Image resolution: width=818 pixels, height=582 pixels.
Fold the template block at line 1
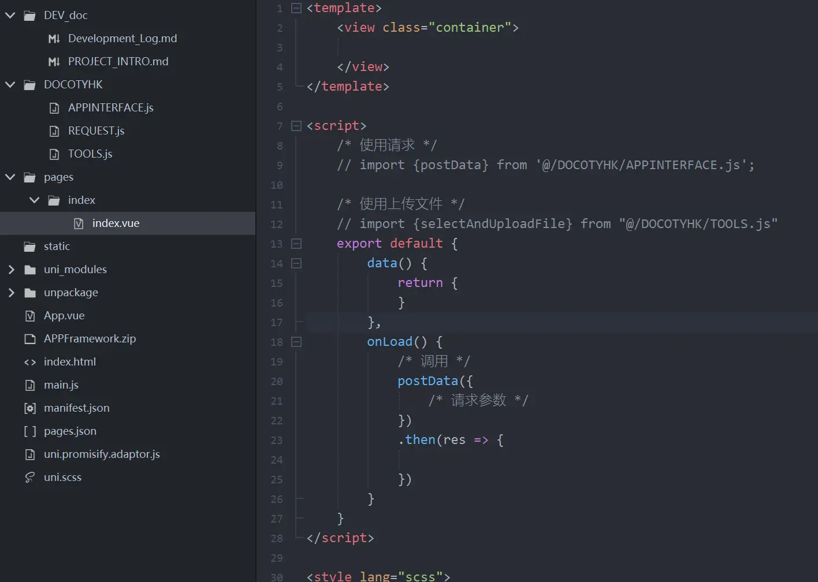pos(296,8)
